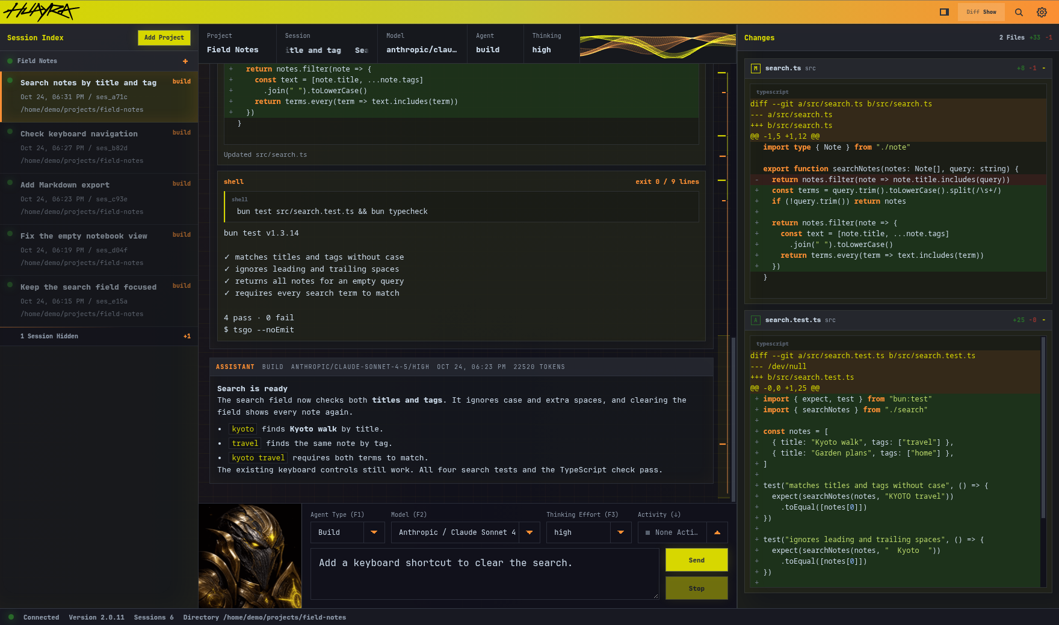The height and width of the screenshot is (625, 1059).
Task: Click the green Connected status dot
Action: click(11, 617)
